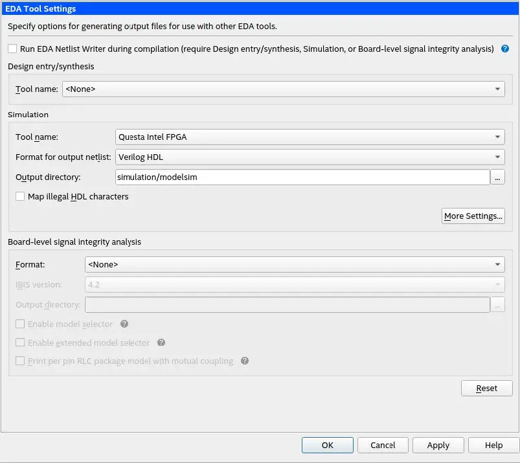
Task: Click the help icon beside Run EDA Netlist Writer
Action: tap(505, 49)
